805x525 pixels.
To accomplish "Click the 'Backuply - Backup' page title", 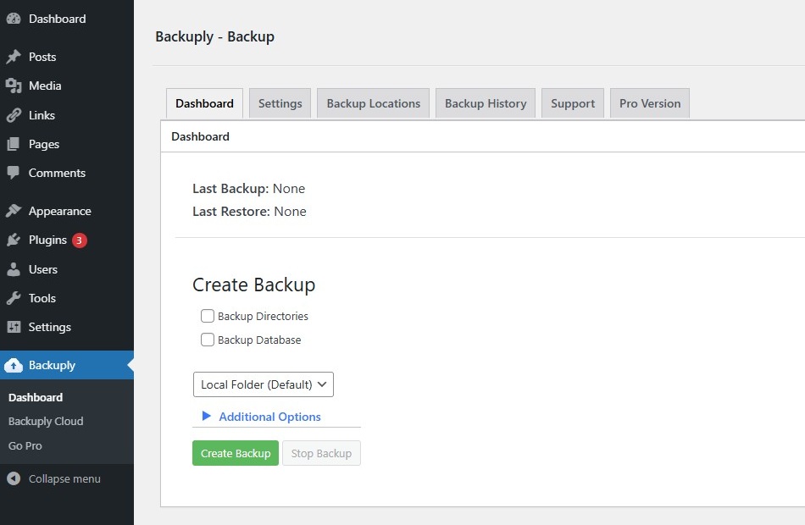I will (x=214, y=37).
